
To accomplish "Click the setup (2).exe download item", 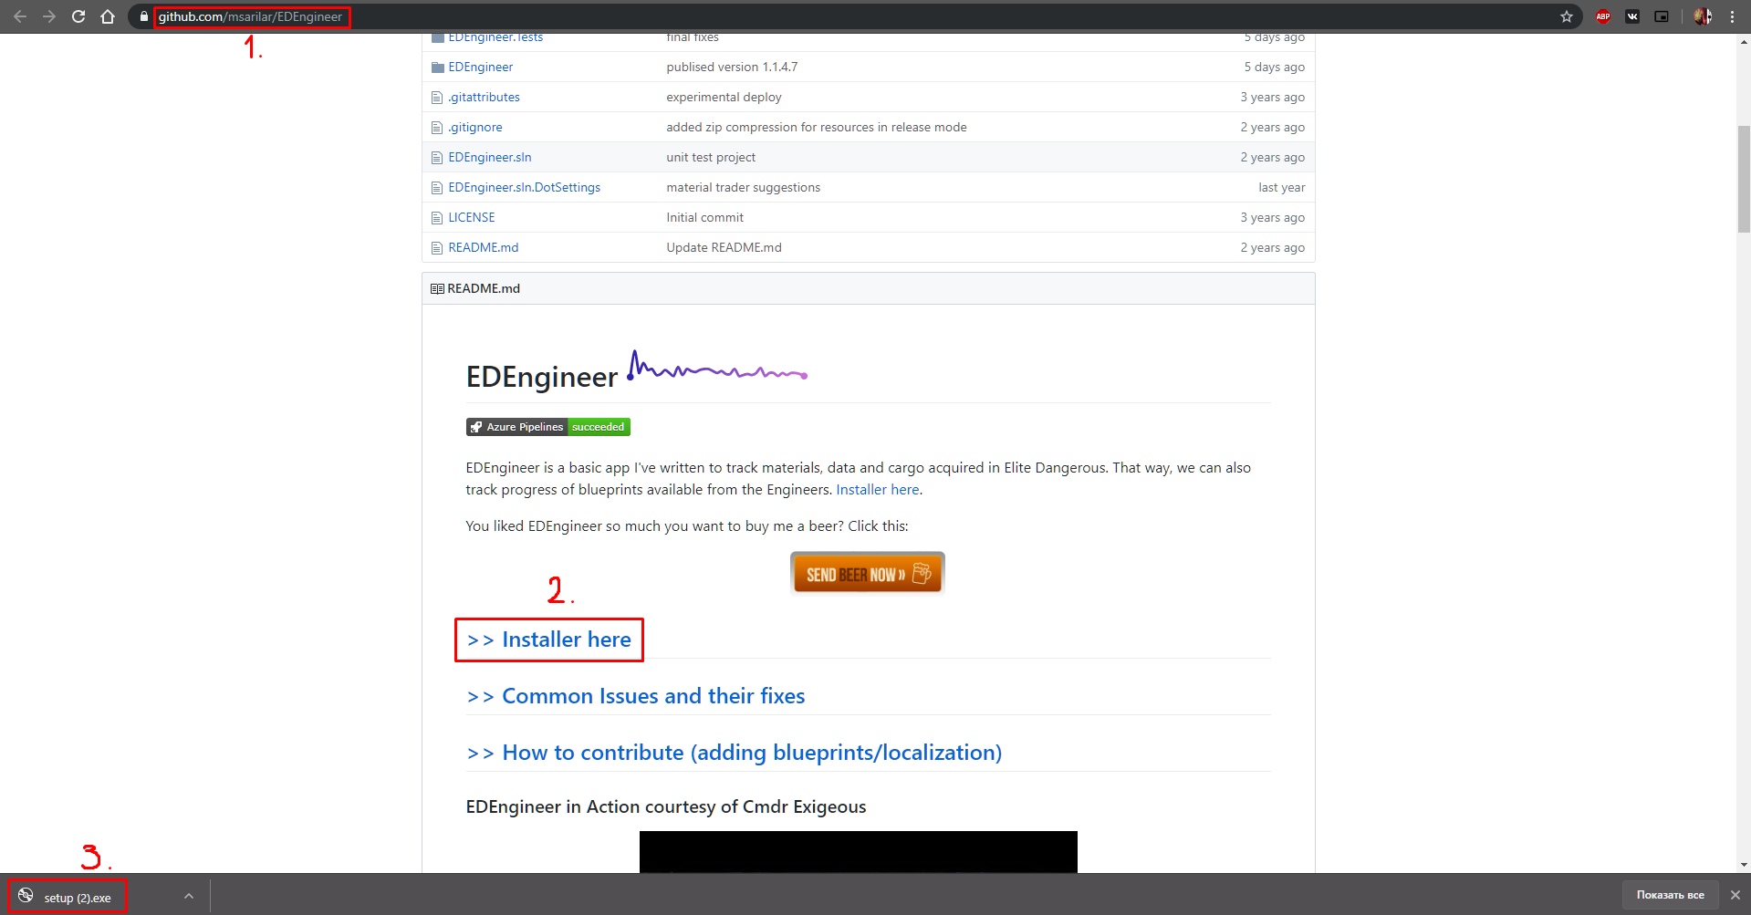I will [68, 896].
